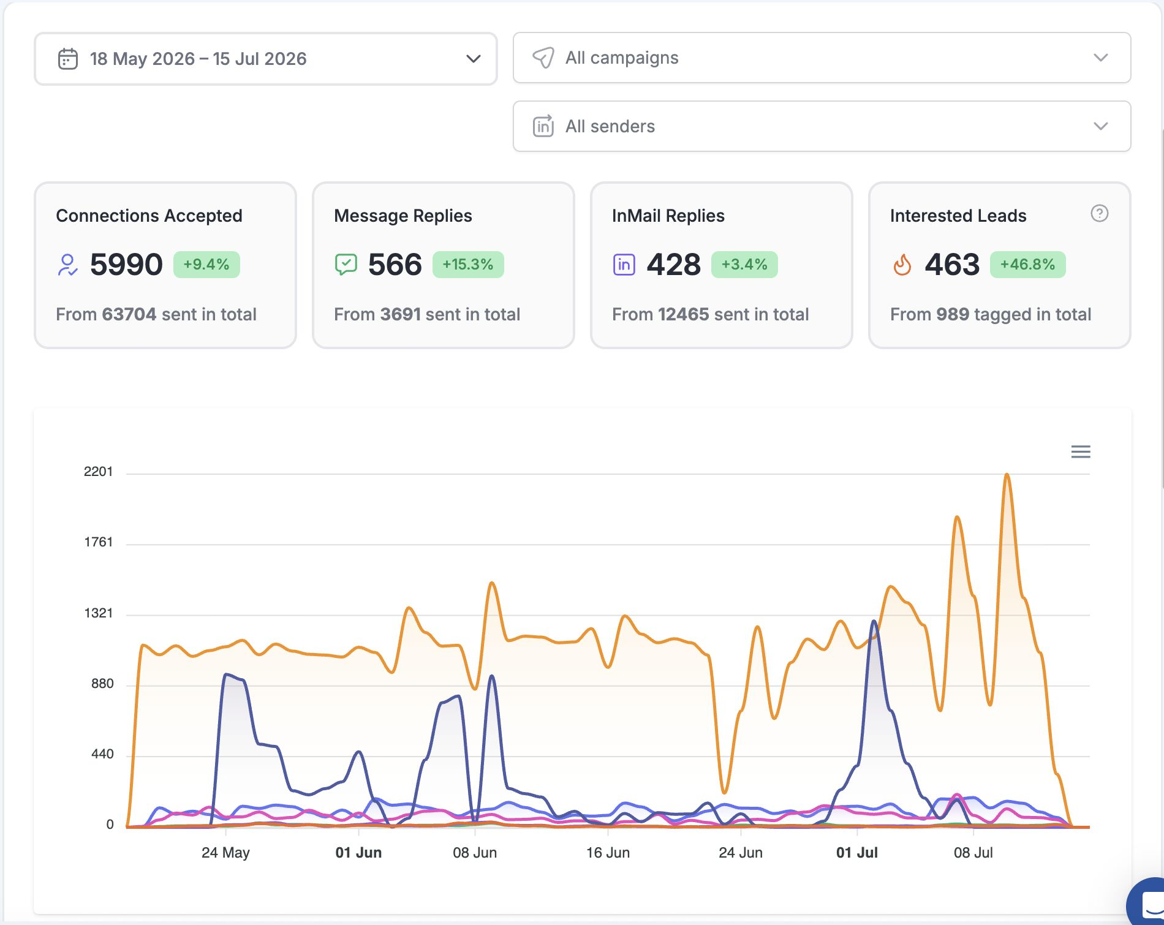Click the 24 Jun axis label
The image size is (1164, 925).
click(x=740, y=853)
